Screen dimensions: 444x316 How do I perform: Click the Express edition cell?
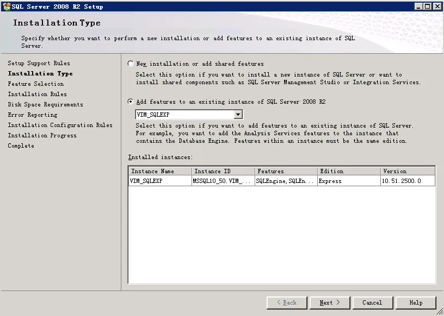coord(349,181)
